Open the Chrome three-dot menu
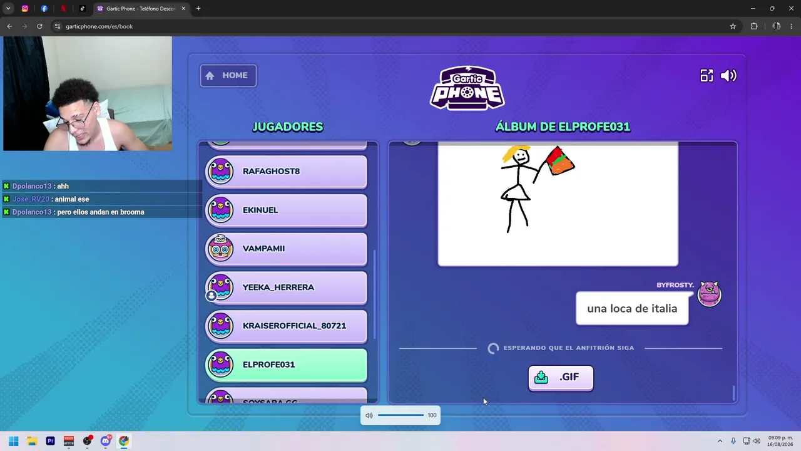The height and width of the screenshot is (451, 801). click(x=792, y=26)
